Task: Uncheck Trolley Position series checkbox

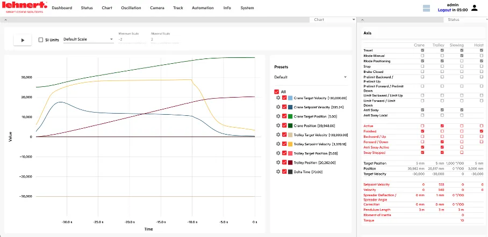Action: (284, 162)
